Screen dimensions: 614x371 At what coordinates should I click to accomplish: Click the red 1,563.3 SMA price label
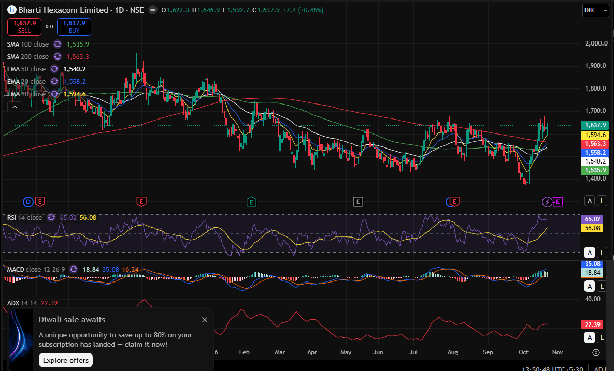click(594, 143)
